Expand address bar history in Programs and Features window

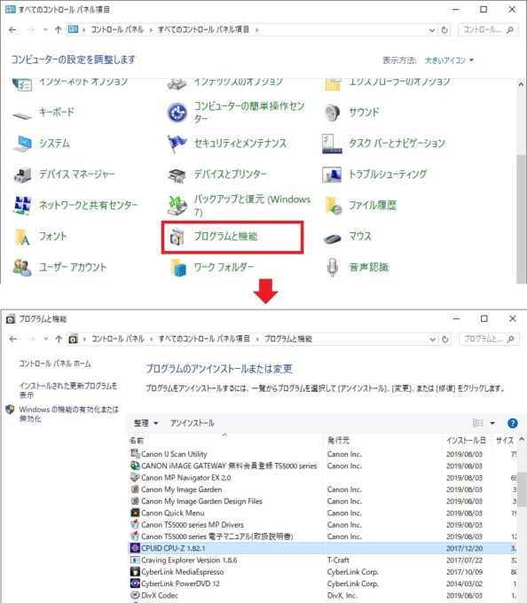click(433, 339)
